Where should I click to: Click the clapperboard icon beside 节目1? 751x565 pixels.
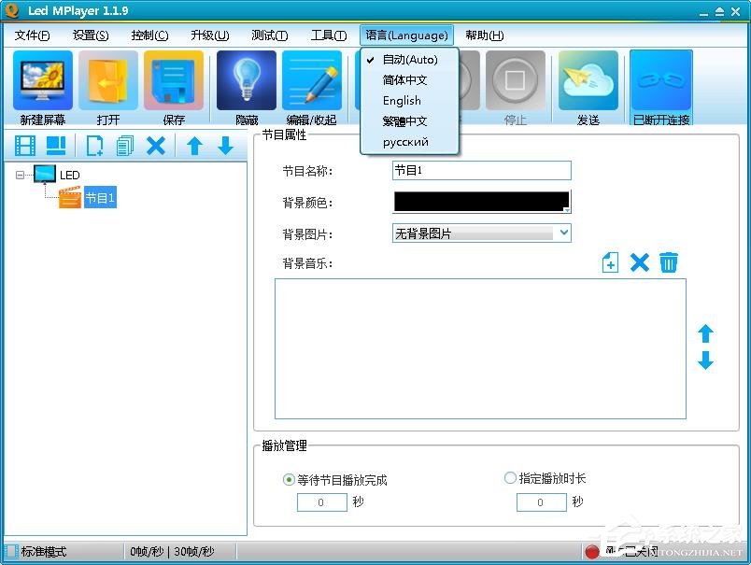70,197
